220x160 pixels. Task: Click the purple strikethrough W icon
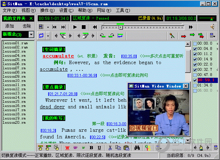(75, 148)
